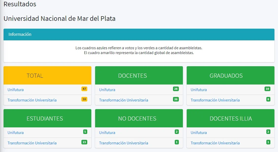Image resolution: width=278 pixels, height=152 pixels.
Task: Click Unifutura's 2 badge in NO DOCENTES
Action: pyautogui.click(x=177, y=132)
